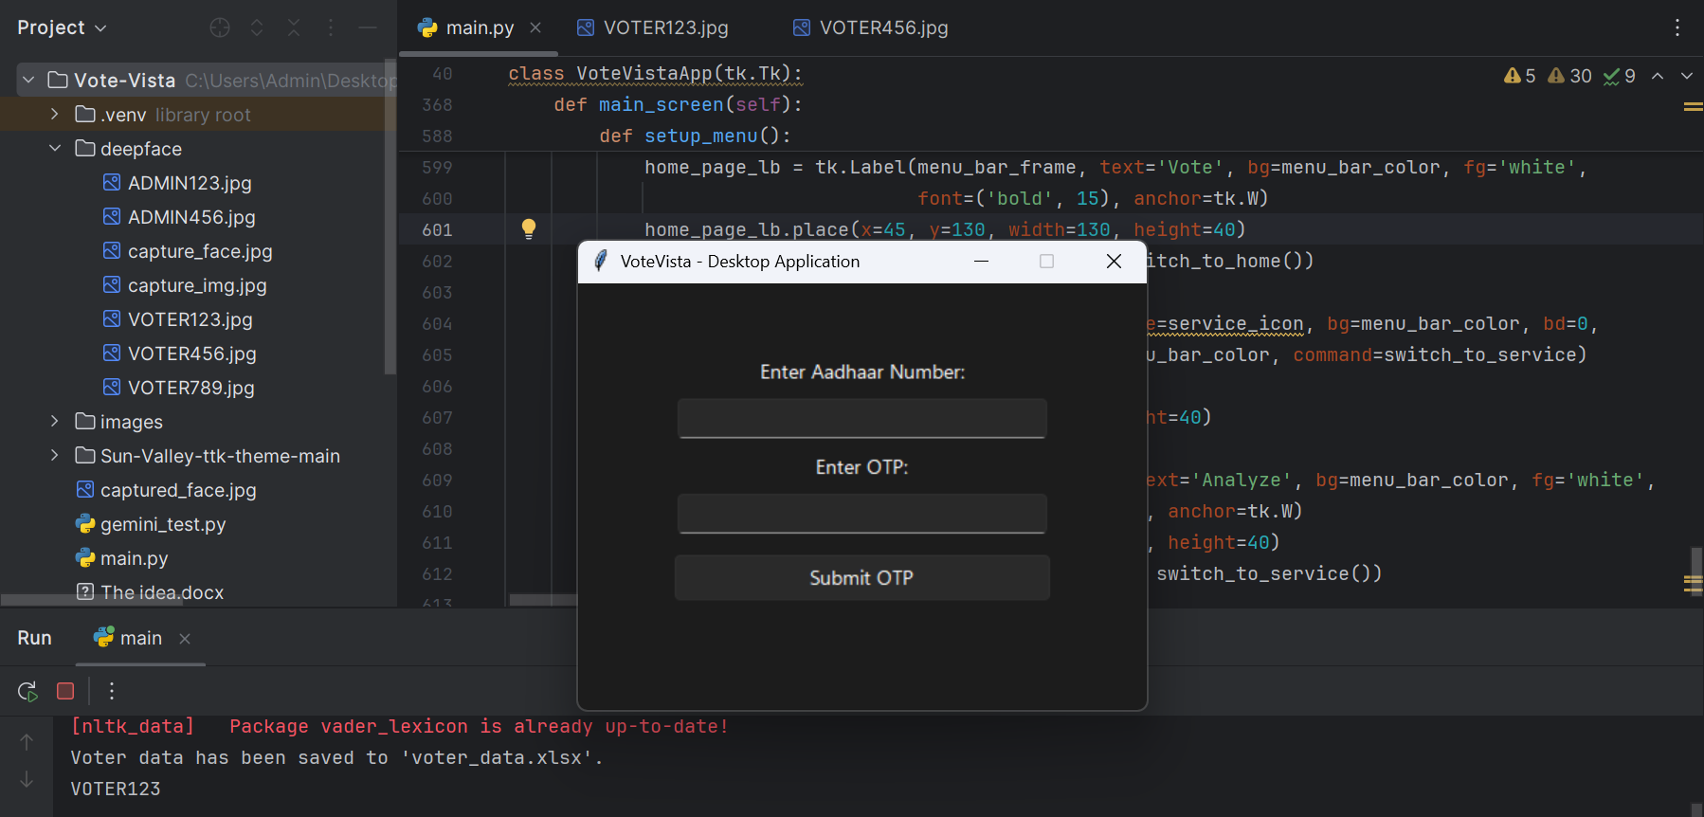Click the weak warnings count 30 indicator
Viewport: 1704px width, 817px height.
tap(1569, 76)
